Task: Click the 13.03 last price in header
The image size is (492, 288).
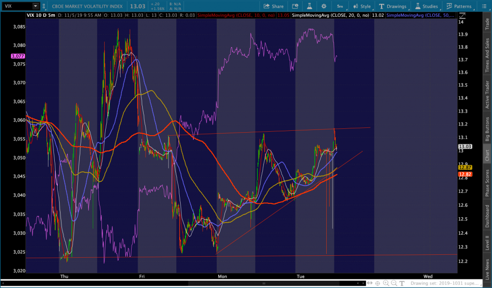Action: (138, 6)
